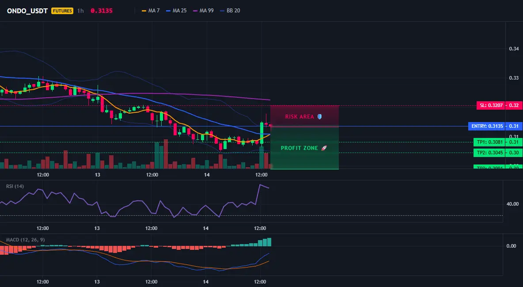Image resolution: width=523 pixels, height=287 pixels.
Task: Click the 40.00 RSI axis value
Action: [x=513, y=204]
